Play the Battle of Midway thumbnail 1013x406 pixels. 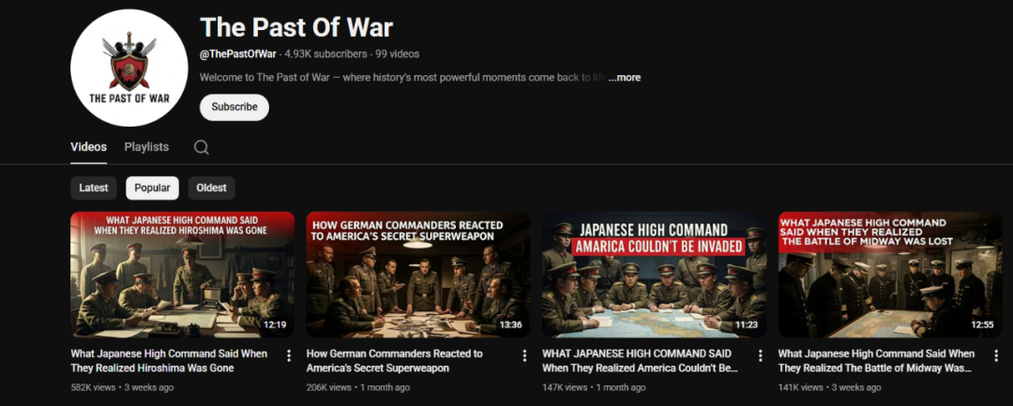click(890, 275)
